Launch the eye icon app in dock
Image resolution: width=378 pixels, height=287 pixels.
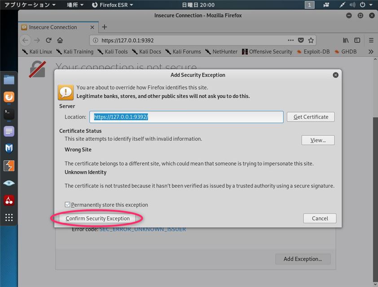(9, 183)
